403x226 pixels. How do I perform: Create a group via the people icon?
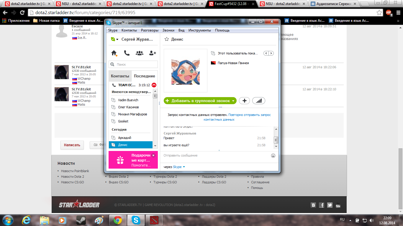click(x=139, y=53)
